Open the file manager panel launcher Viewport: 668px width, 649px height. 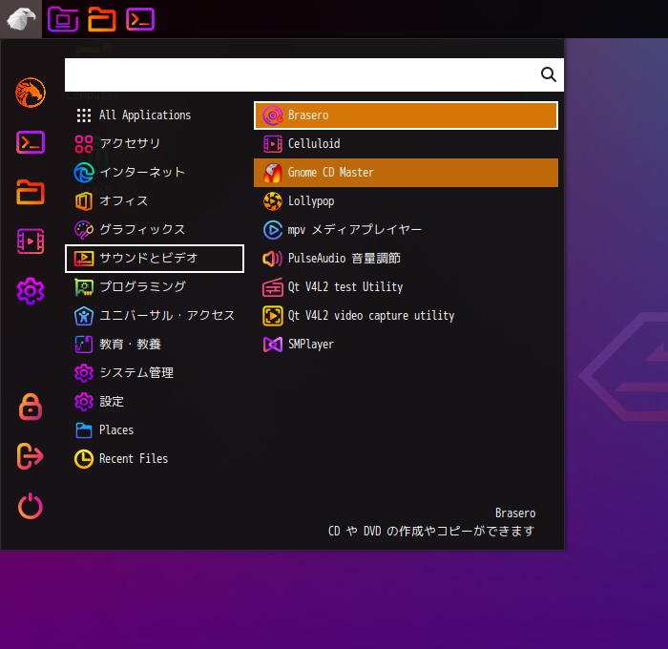102,19
